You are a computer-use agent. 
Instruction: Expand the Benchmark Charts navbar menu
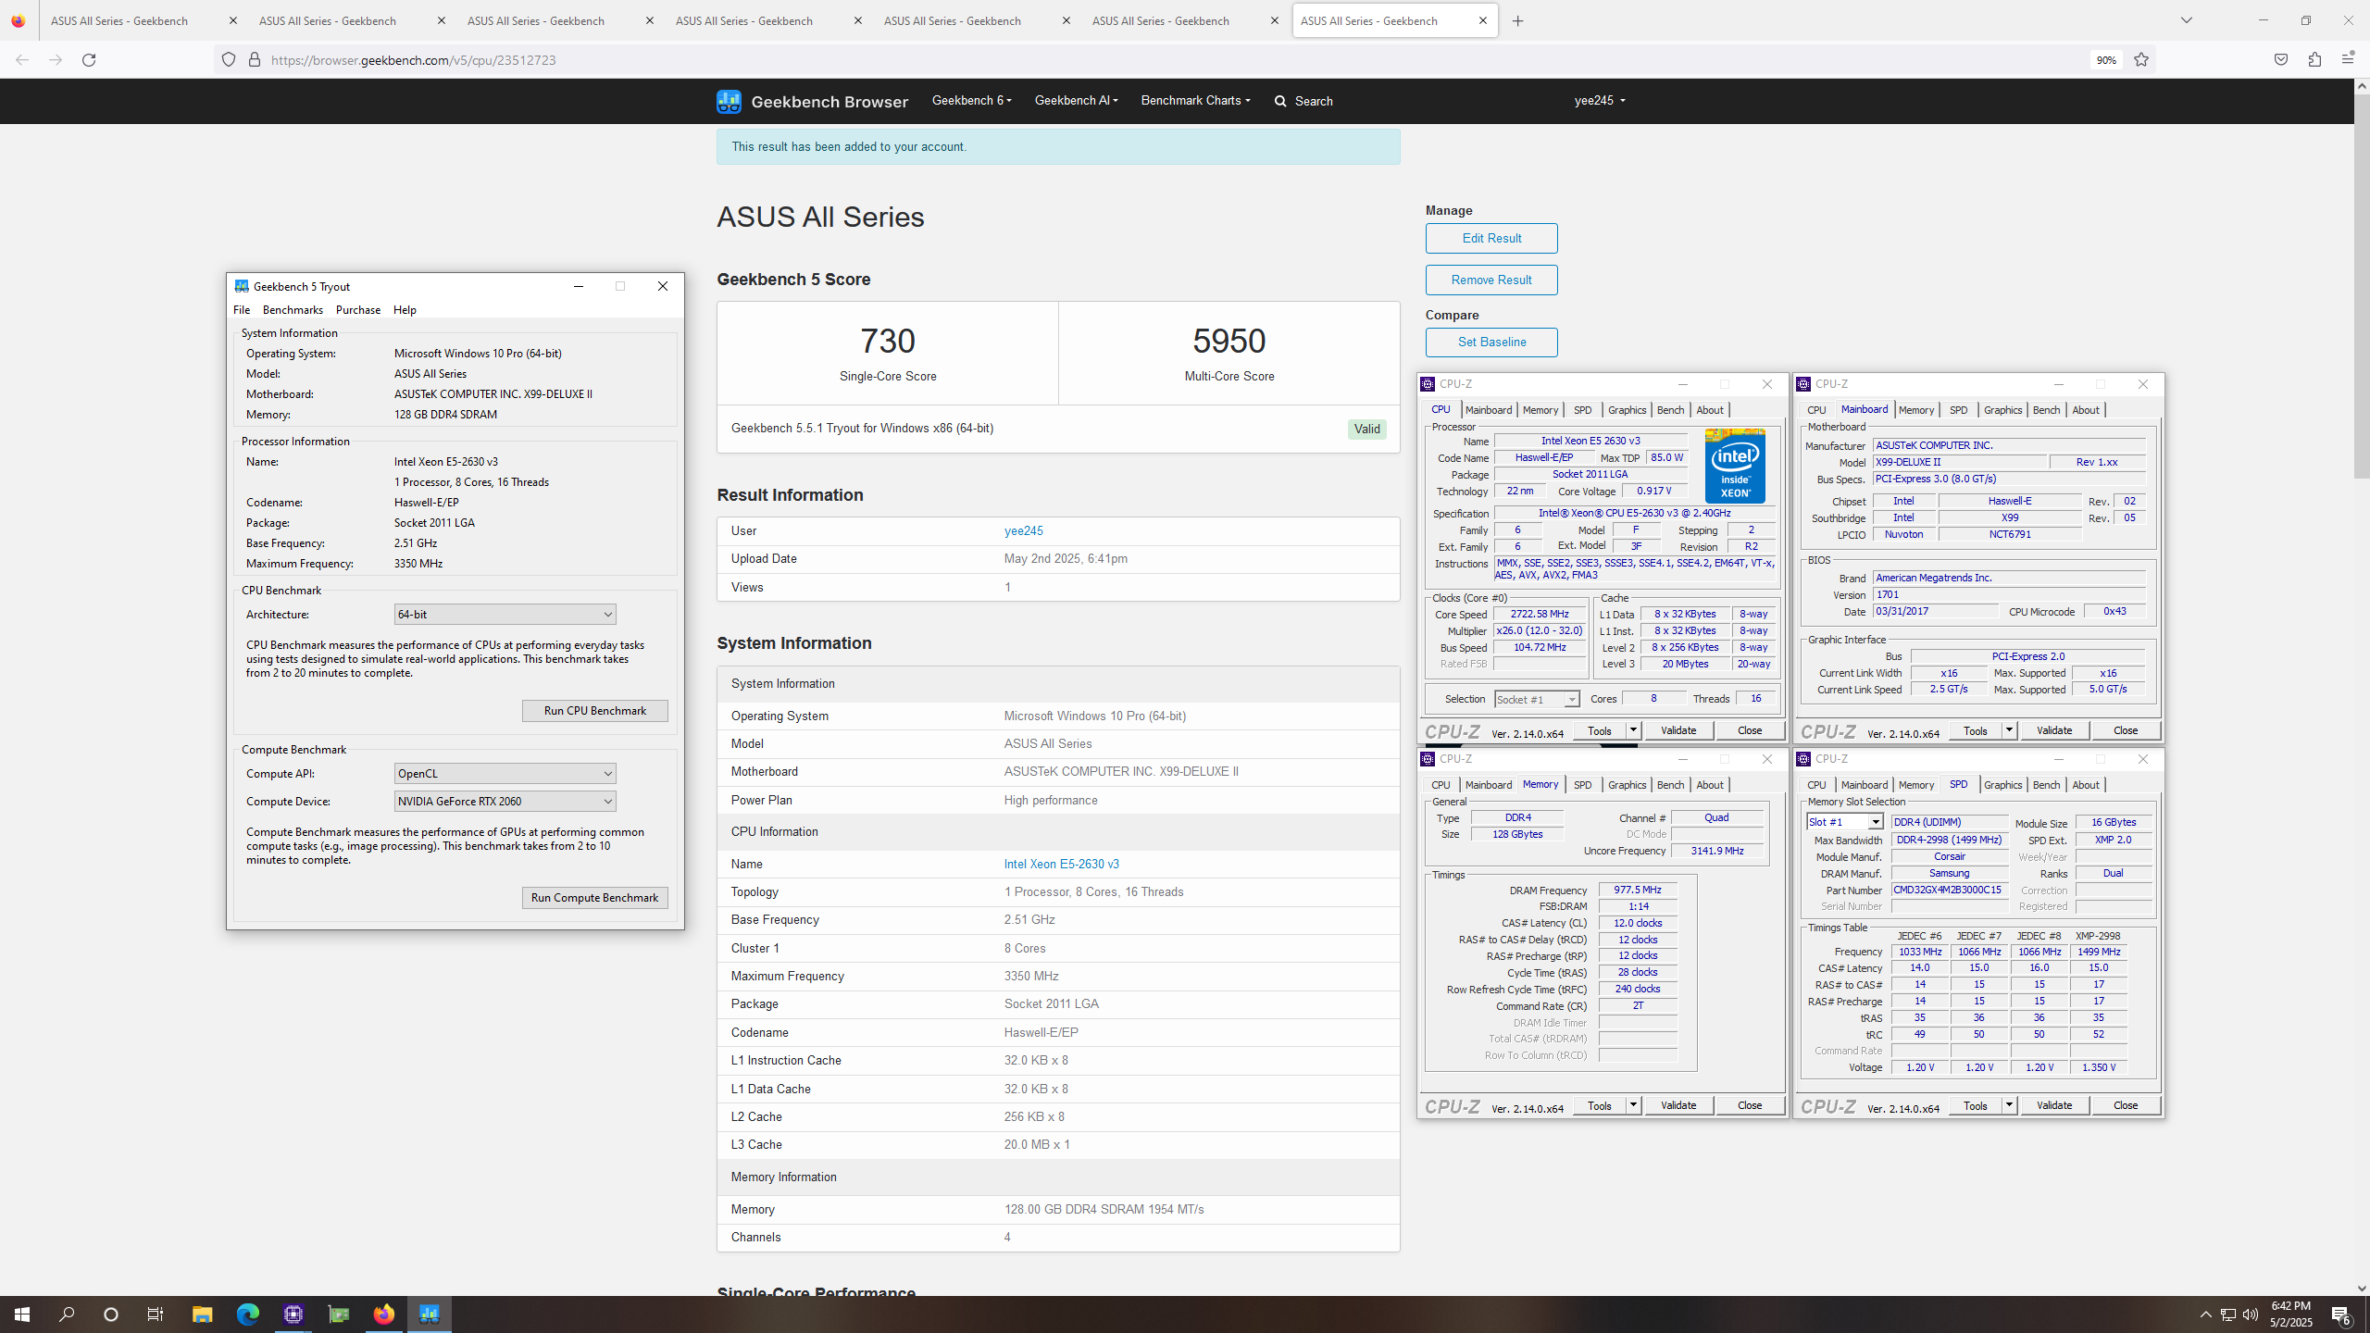click(x=1195, y=100)
